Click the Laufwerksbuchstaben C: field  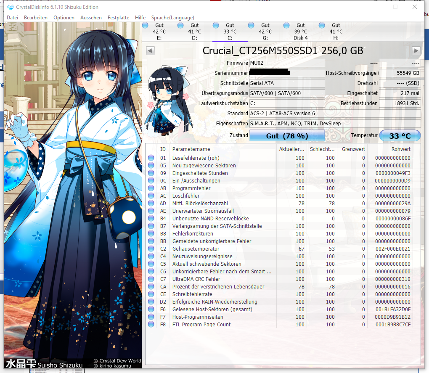pyautogui.click(x=287, y=103)
